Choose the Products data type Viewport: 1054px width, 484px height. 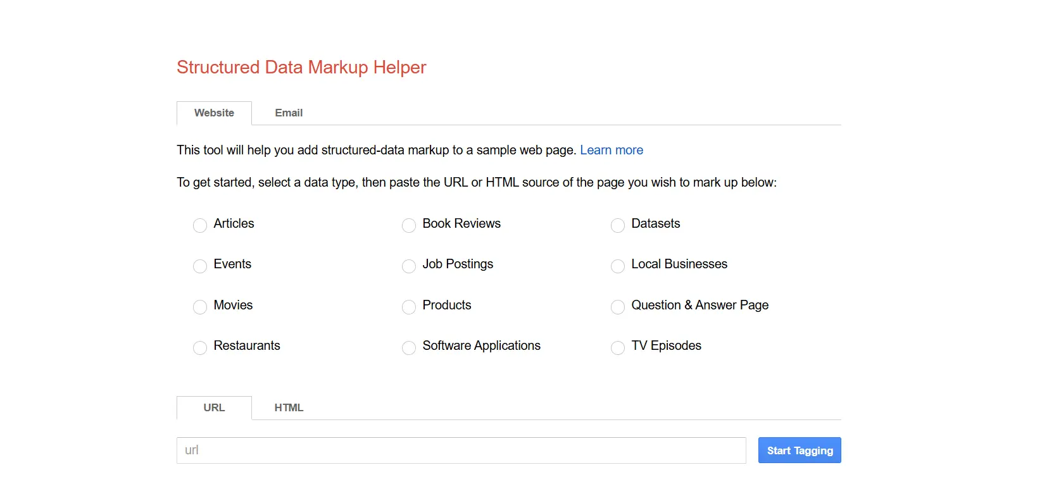[409, 307]
